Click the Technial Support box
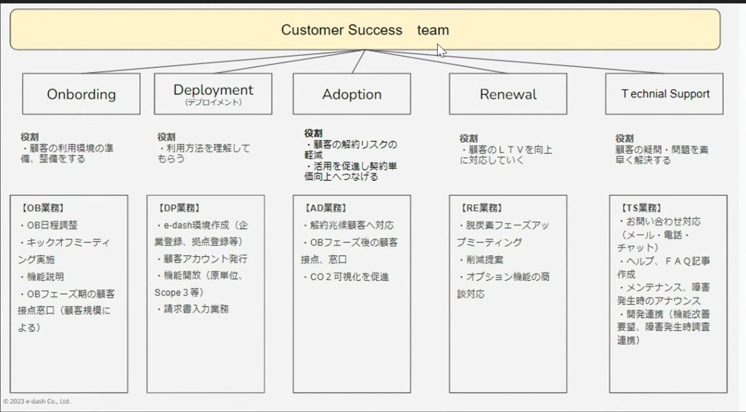 coord(664,94)
